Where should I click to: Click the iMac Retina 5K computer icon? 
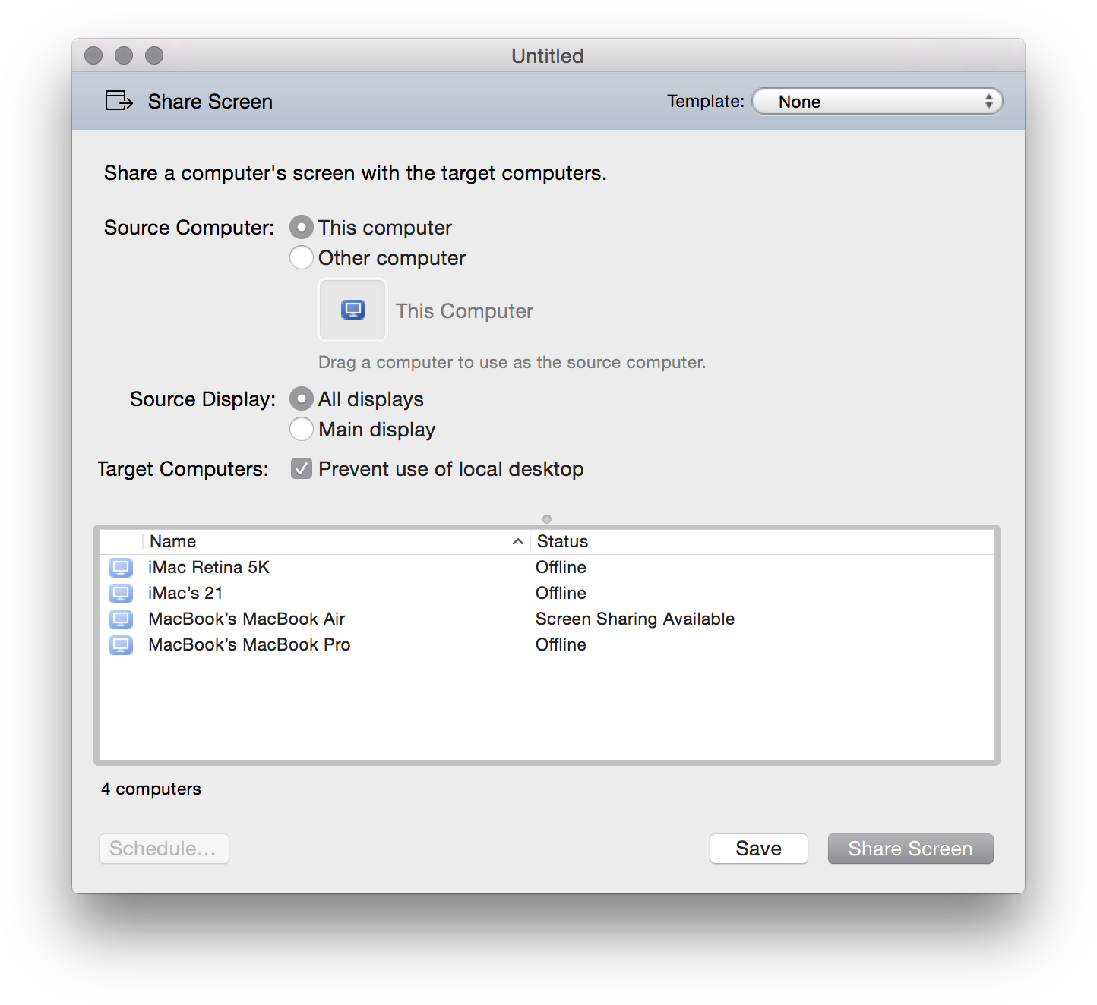coord(121,567)
